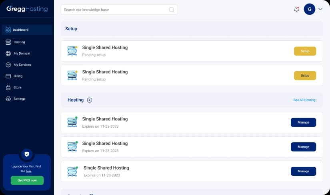Click title of first active Single Shared Hosting
Image resolution: width=330 pixels, height=195 pixels.
[x=105, y=119]
